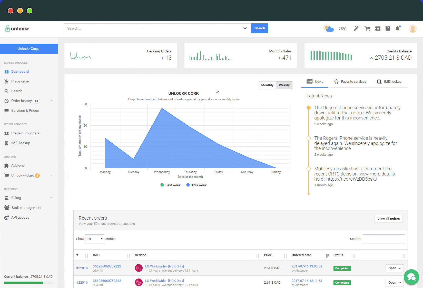Click the sidebar IMEI lookup phone icon
The width and height of the screenshot is (423, 288).
pos(7,143)
